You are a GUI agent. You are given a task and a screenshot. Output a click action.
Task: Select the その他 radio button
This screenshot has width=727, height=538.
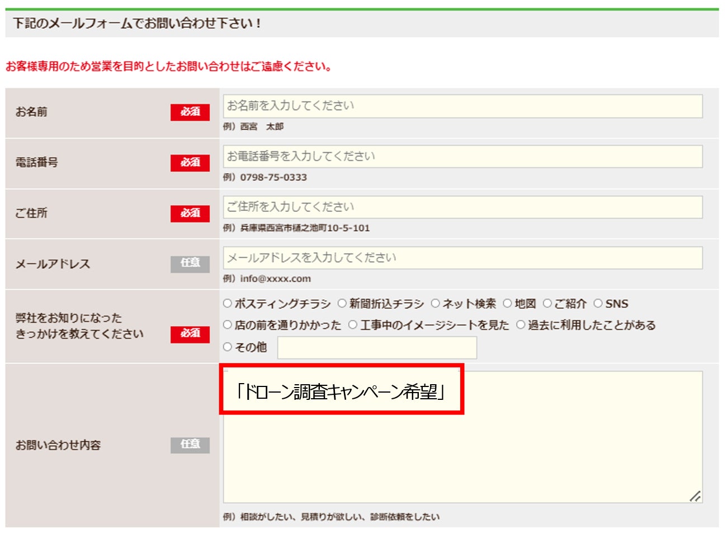pyautogui.click(x=228, y=347)
